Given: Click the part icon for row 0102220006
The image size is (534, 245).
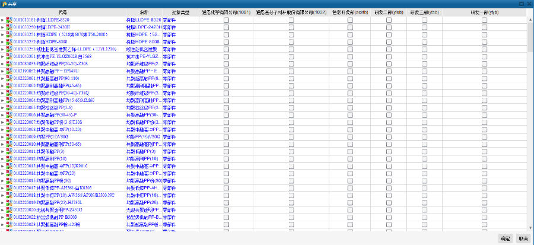Looking at the screenshot, I should 9,115.
